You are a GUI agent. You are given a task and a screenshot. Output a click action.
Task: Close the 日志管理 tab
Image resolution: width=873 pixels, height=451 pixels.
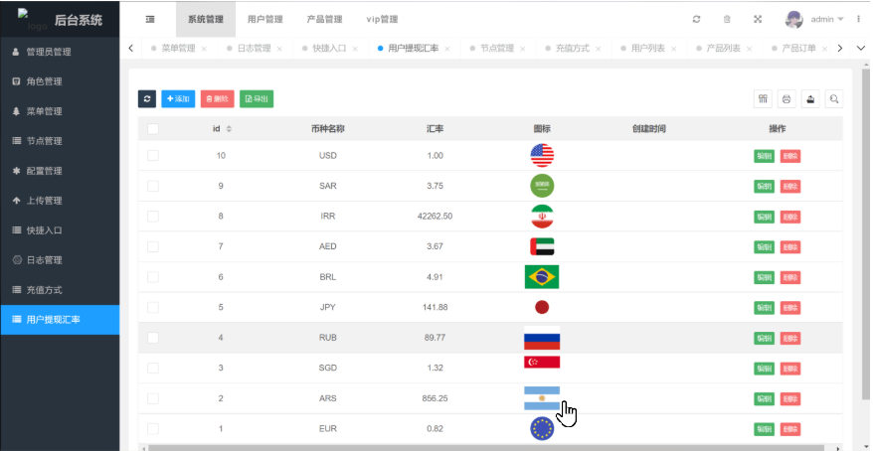coord(279,49)
